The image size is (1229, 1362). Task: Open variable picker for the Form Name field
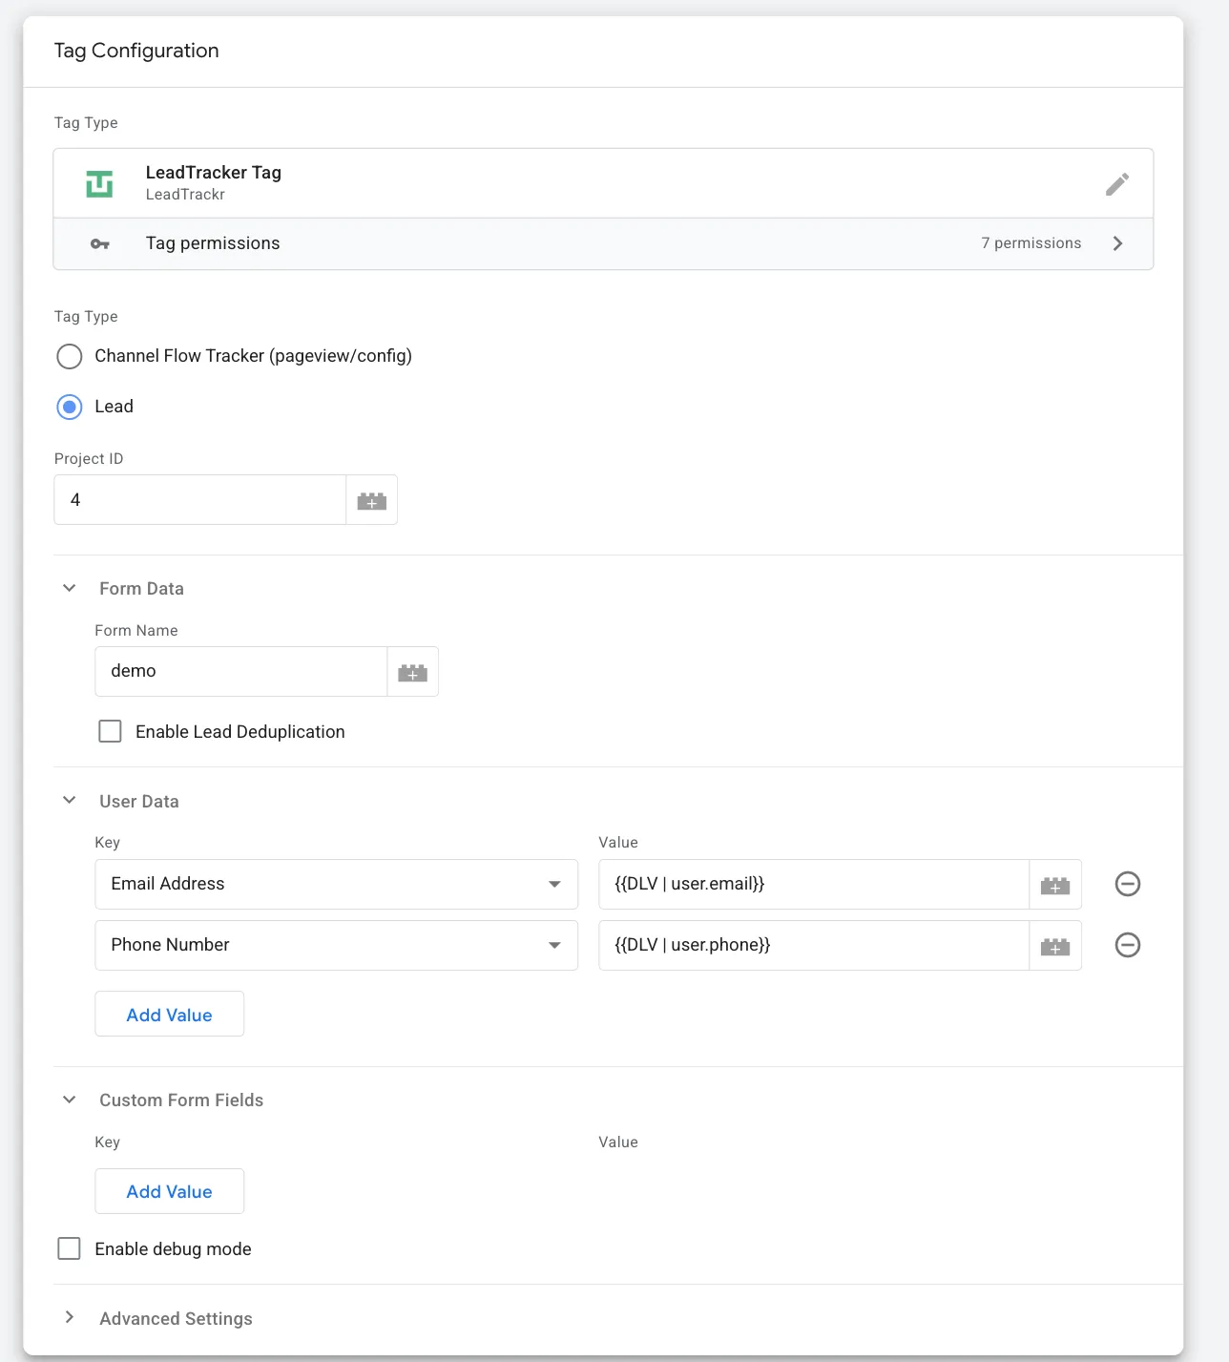(412, 671)
